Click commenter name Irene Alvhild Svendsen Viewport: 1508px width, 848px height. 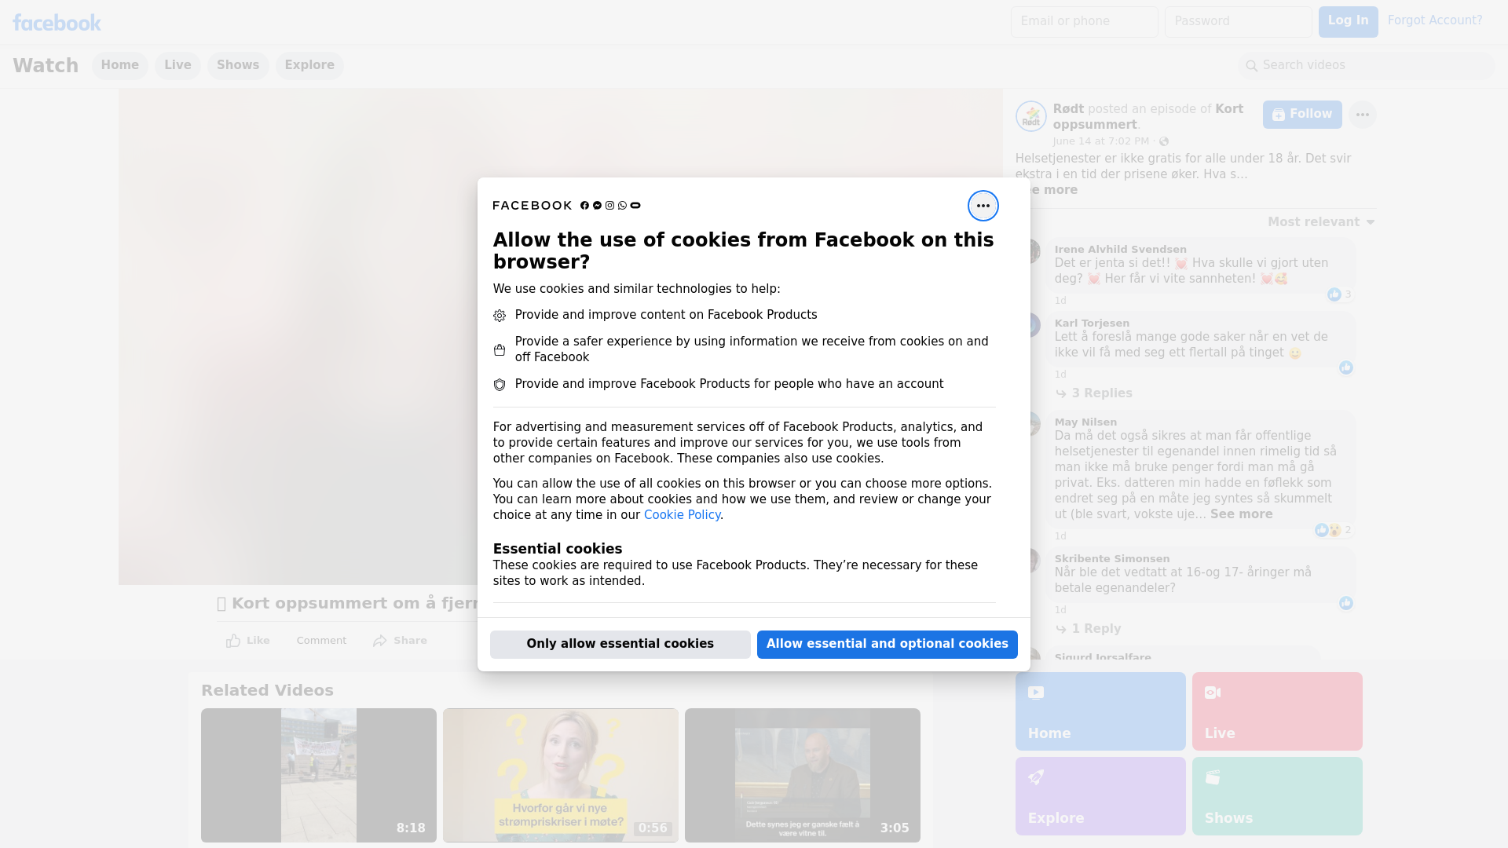pyautogui.click(x=1120, y=250)
